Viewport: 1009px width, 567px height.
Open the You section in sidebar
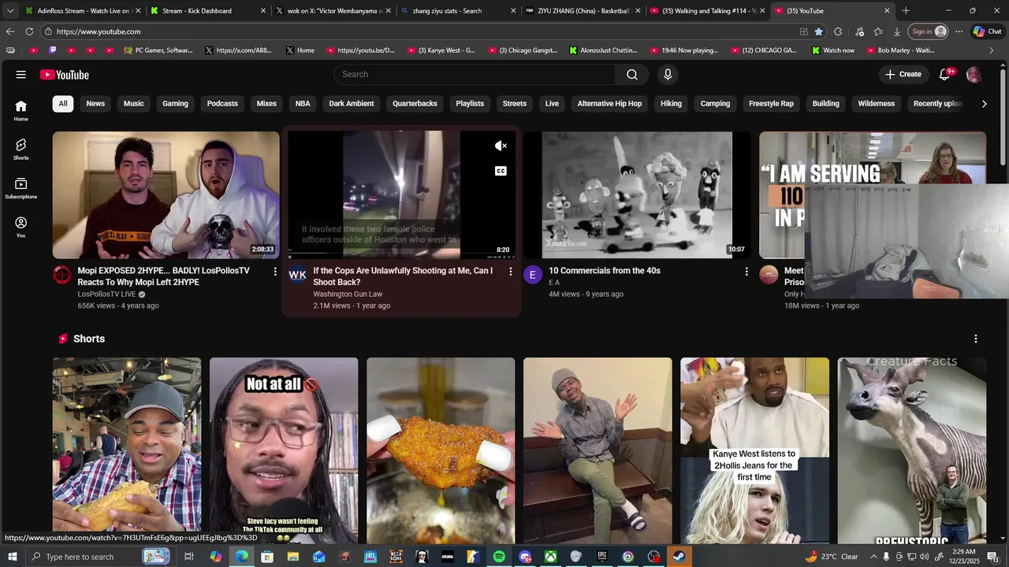click(x=20, y=228)
